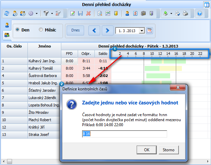Open the document preview magnifier icon
Screen dimensions: 211x165
pos(100,13)
